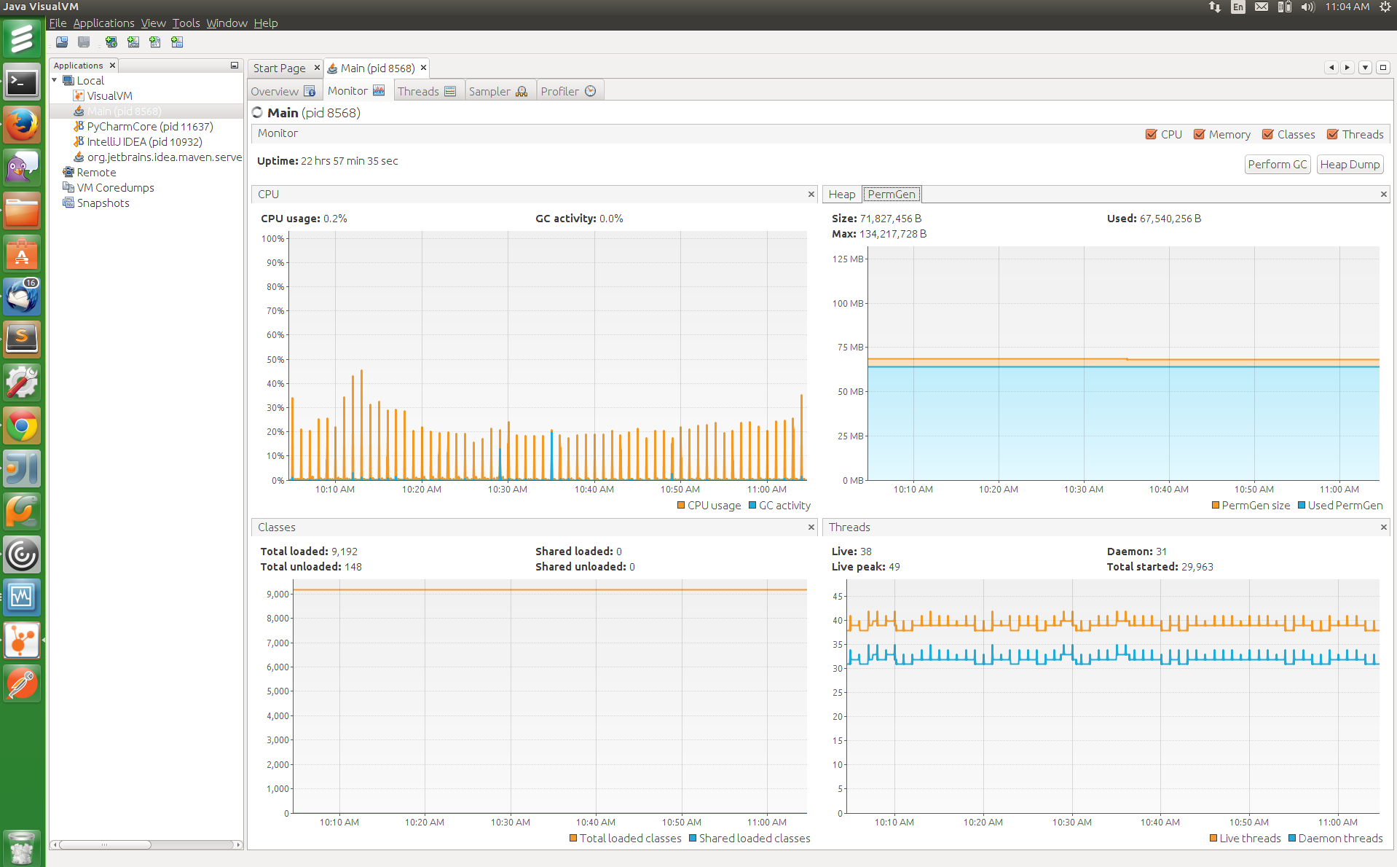Toggle the Classes graph checkbox
This screenshot has height=867, width=1397.
pos(1267,134)
